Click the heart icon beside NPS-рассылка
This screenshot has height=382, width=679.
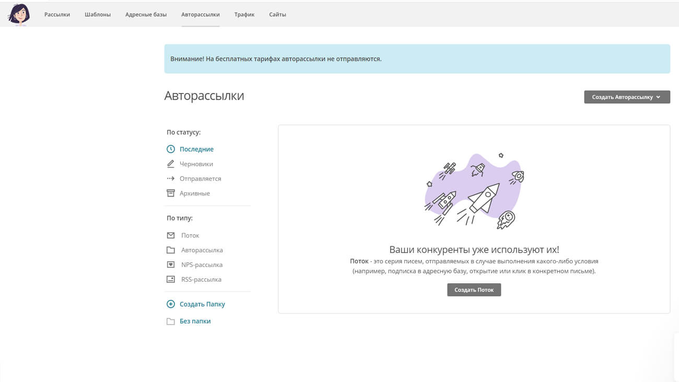coord(170,265)
